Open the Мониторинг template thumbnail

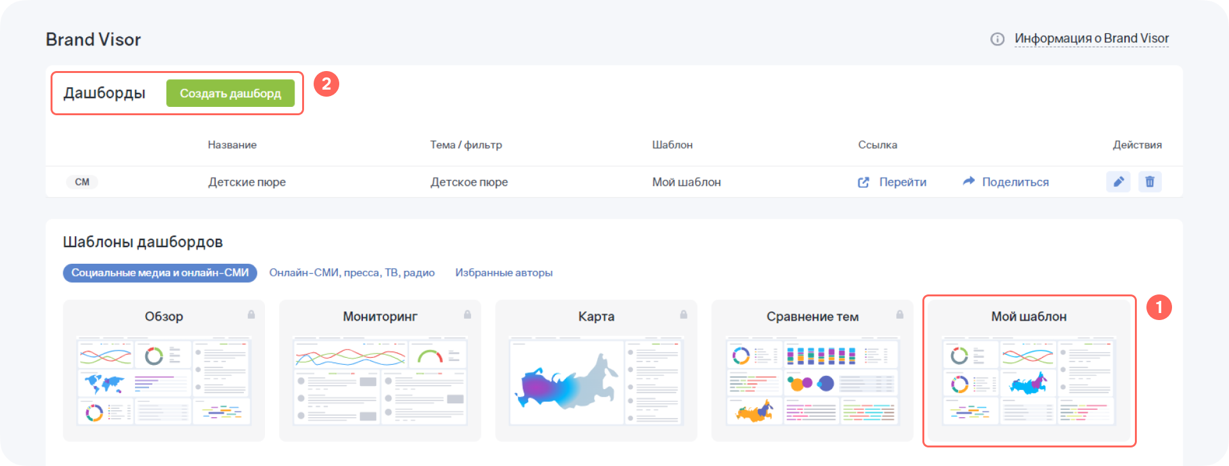coord(380,381)
